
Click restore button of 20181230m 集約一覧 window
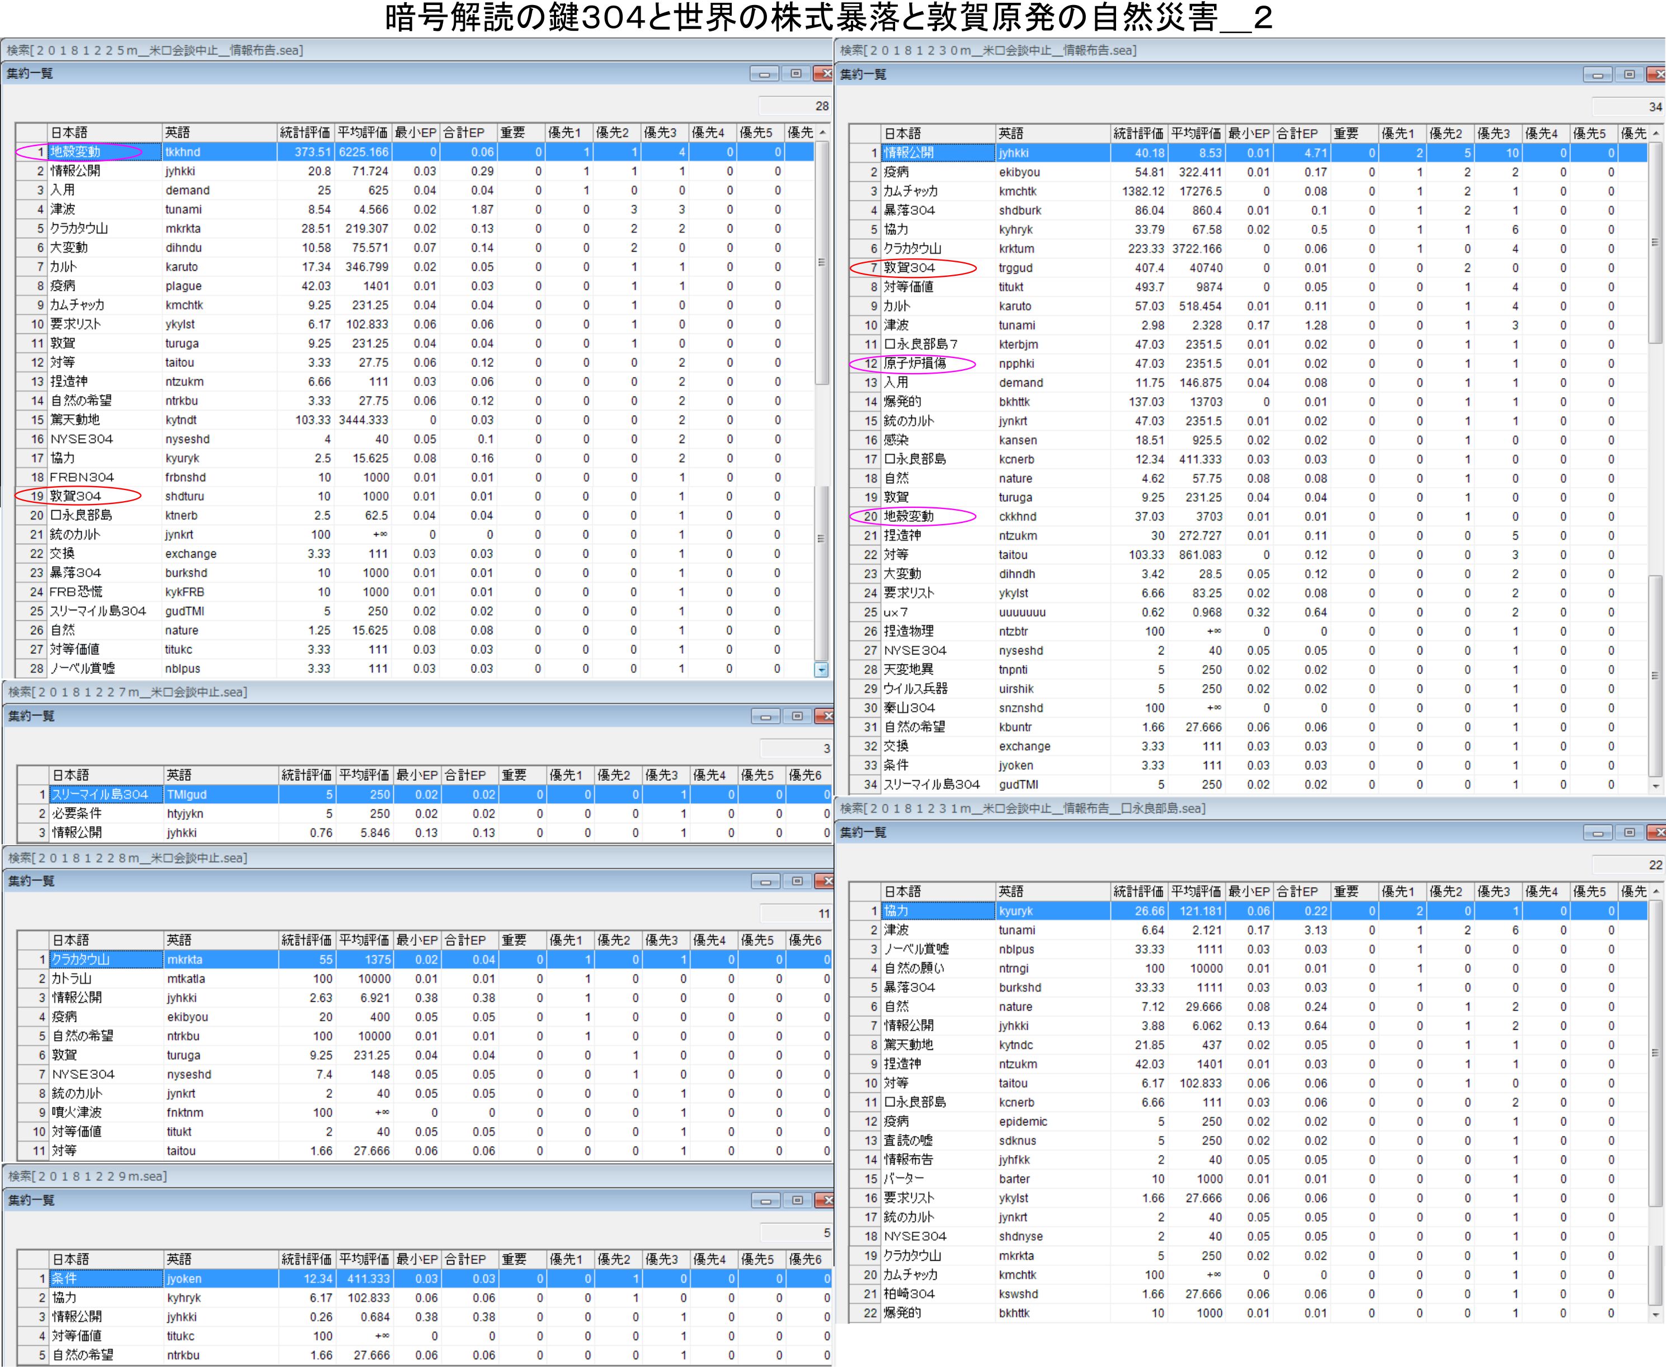pos(1629,75)
